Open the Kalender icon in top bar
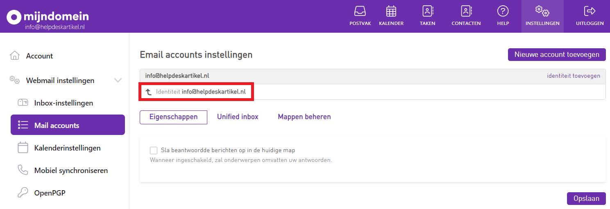 (391, 11)
